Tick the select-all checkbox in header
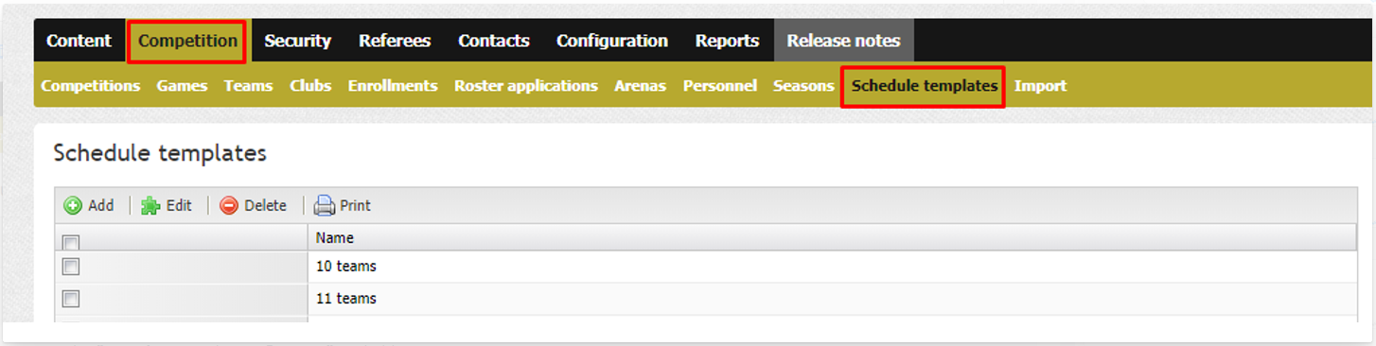The image size is (1376, 346). click(x=70, y=242)
